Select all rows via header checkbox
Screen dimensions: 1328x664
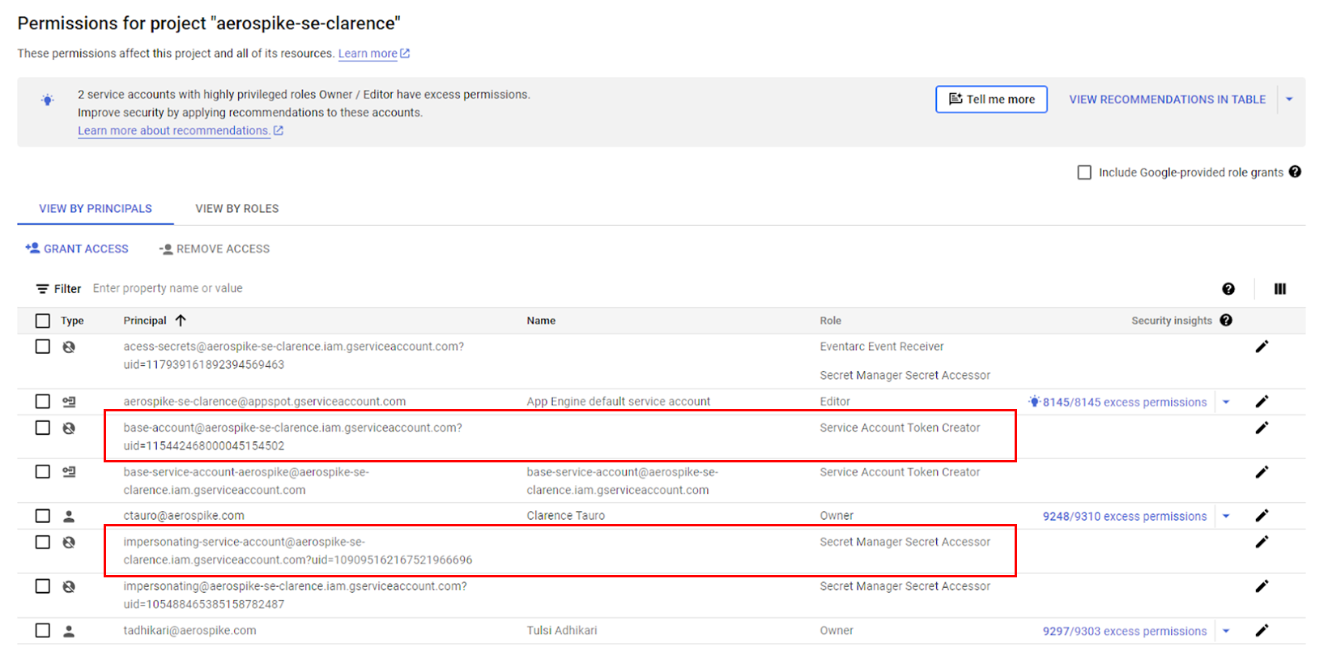[x=43, y=321]
